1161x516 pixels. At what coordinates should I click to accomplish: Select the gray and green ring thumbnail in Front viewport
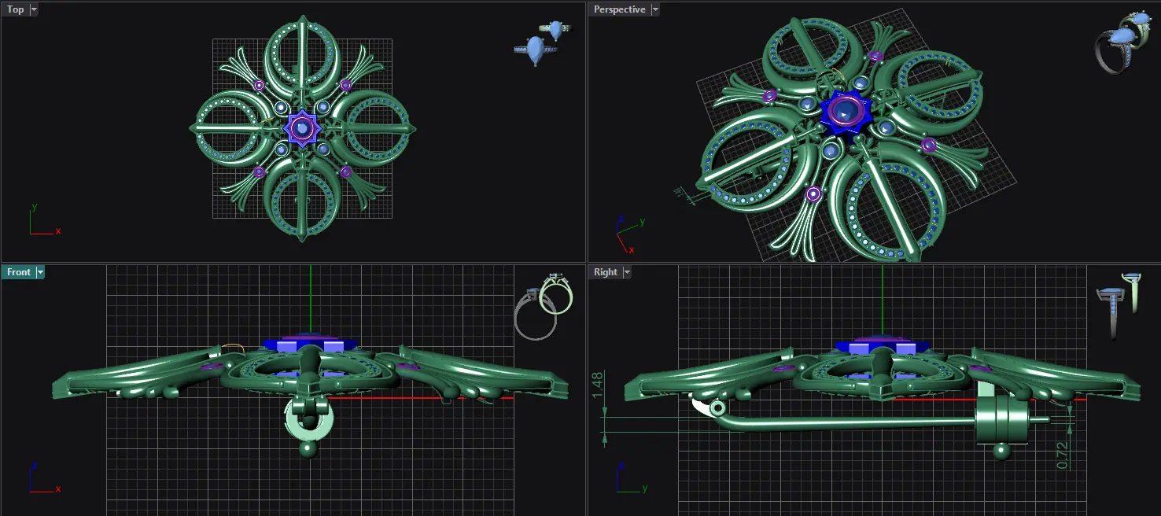click(x=544, y=305)
